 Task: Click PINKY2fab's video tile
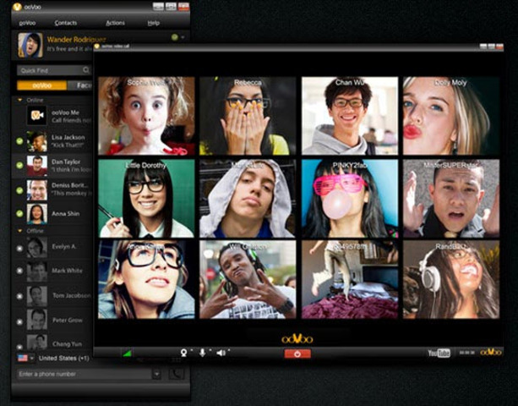pyautogui.click(x=350, y=199)
